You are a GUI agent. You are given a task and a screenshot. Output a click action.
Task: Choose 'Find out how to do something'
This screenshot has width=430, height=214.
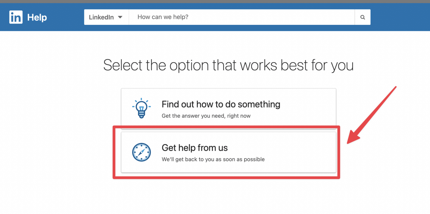[221, 104]
